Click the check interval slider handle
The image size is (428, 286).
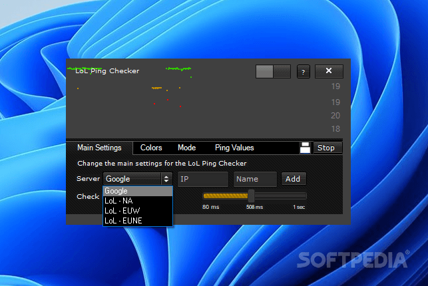(x=251, y=196)
